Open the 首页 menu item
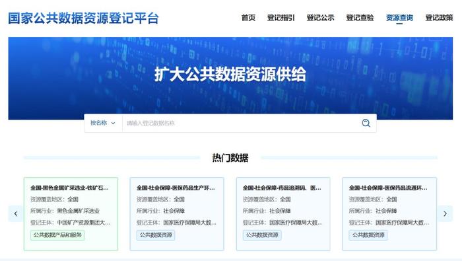The width and height of the screenshot is (462, 261). click(248, 18)
